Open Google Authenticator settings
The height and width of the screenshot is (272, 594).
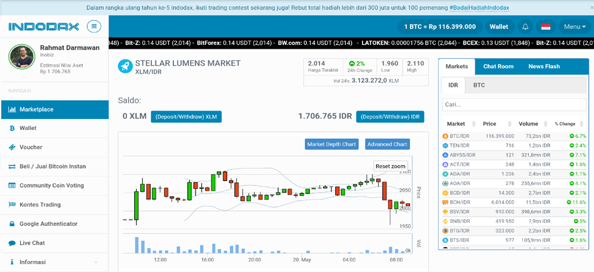55,224
